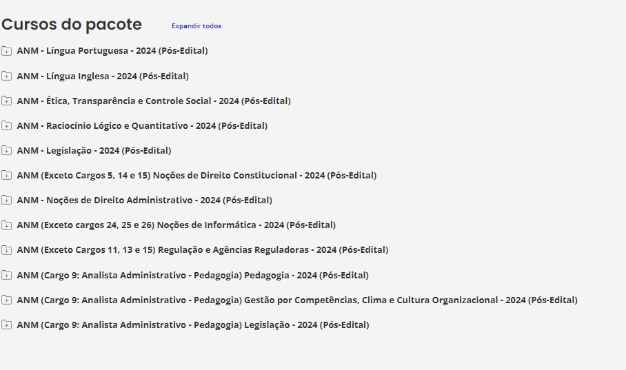This screenshot has height=370, width=626.
Task: Click folder icon beside Língua Portuguesa course
Action: pos(6,51)
